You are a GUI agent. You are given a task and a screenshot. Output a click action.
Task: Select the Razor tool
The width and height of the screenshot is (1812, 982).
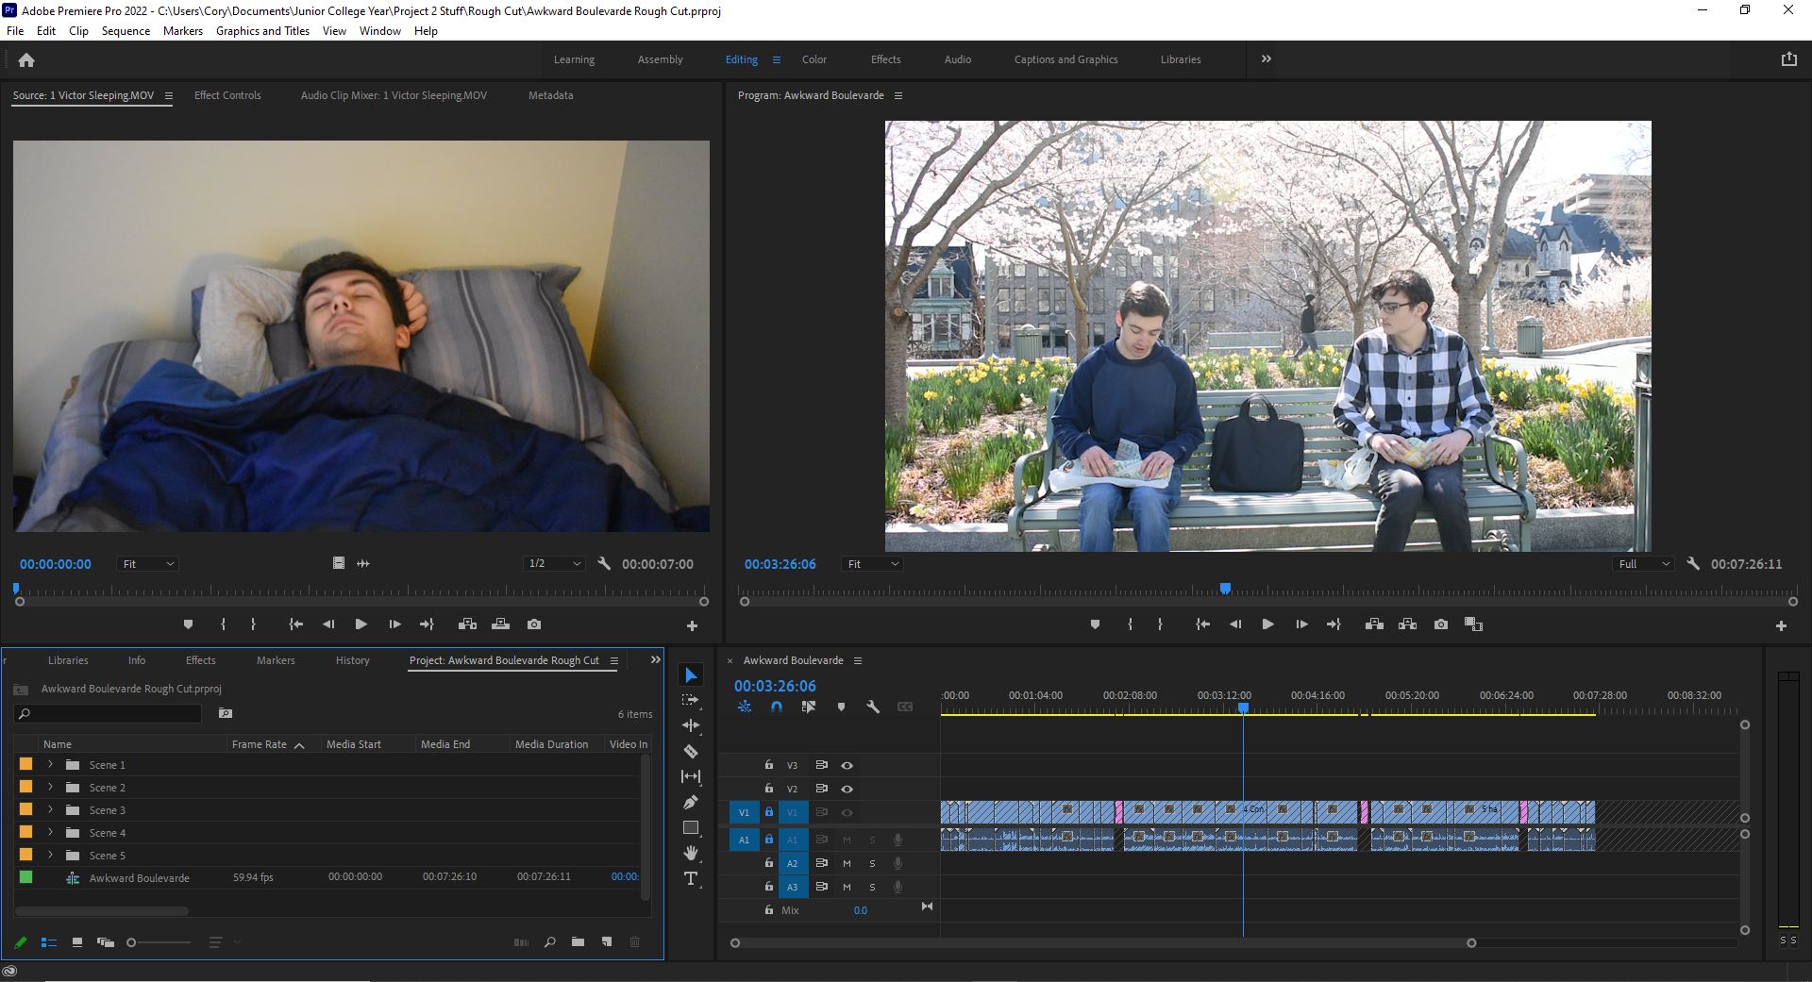point(691,752)
